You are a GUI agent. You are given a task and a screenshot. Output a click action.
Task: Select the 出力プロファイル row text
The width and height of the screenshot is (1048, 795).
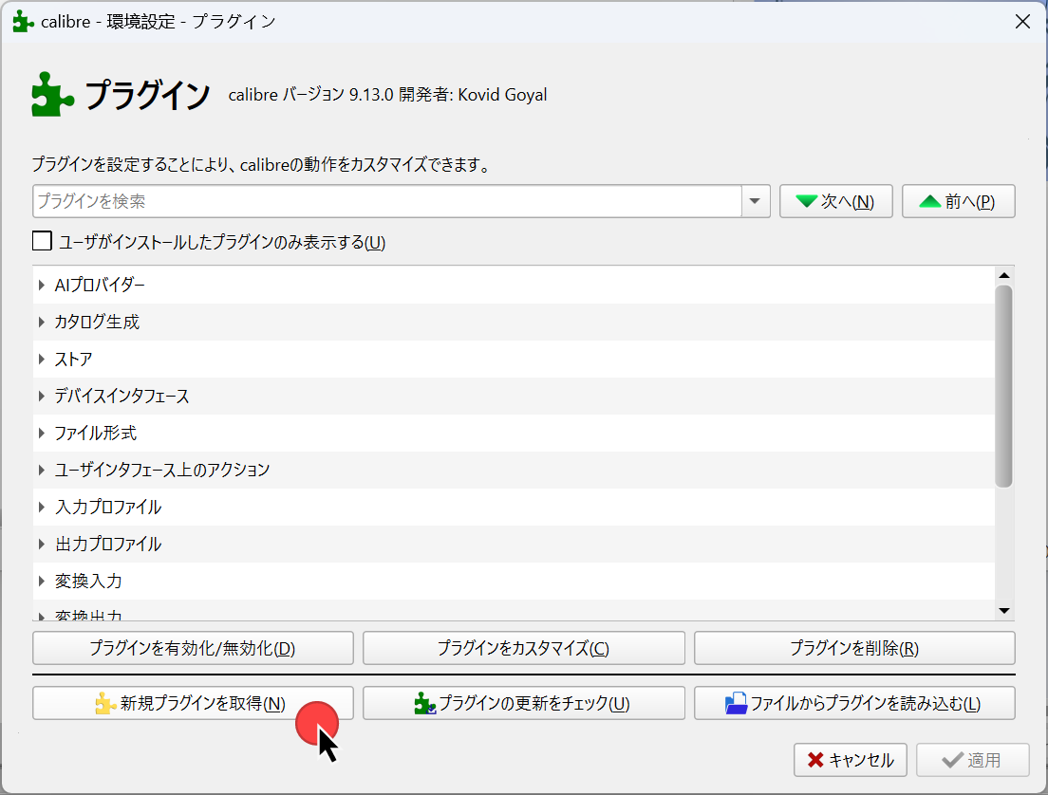pyautogui.click(x=108, y=544)
